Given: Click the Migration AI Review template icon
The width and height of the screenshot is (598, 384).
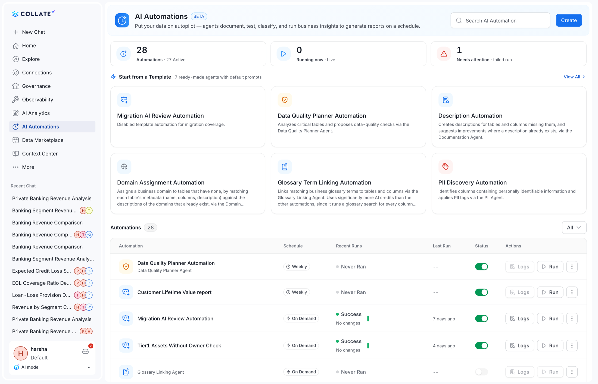Looking at the screenshot, I should [124, 100].
